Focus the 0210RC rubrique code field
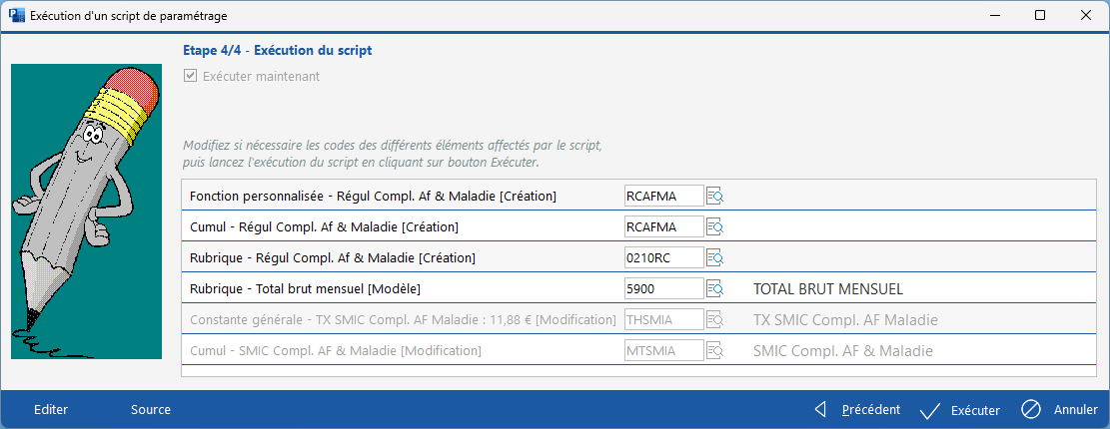This screenshot has width=1110, height=429. click(x=663, y=257)
